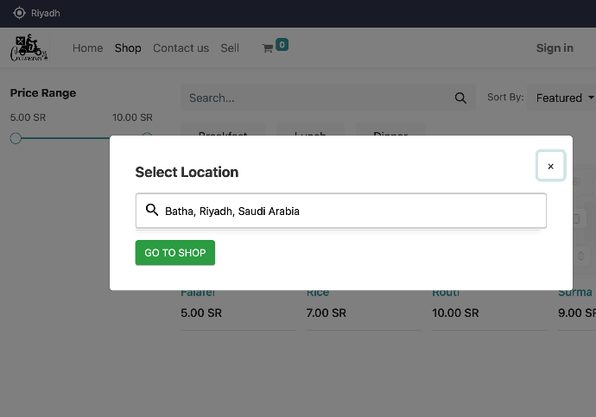Close the Select Location dialog
The width and height of the screenshot is (596, 417).
[x=550, y=166]
